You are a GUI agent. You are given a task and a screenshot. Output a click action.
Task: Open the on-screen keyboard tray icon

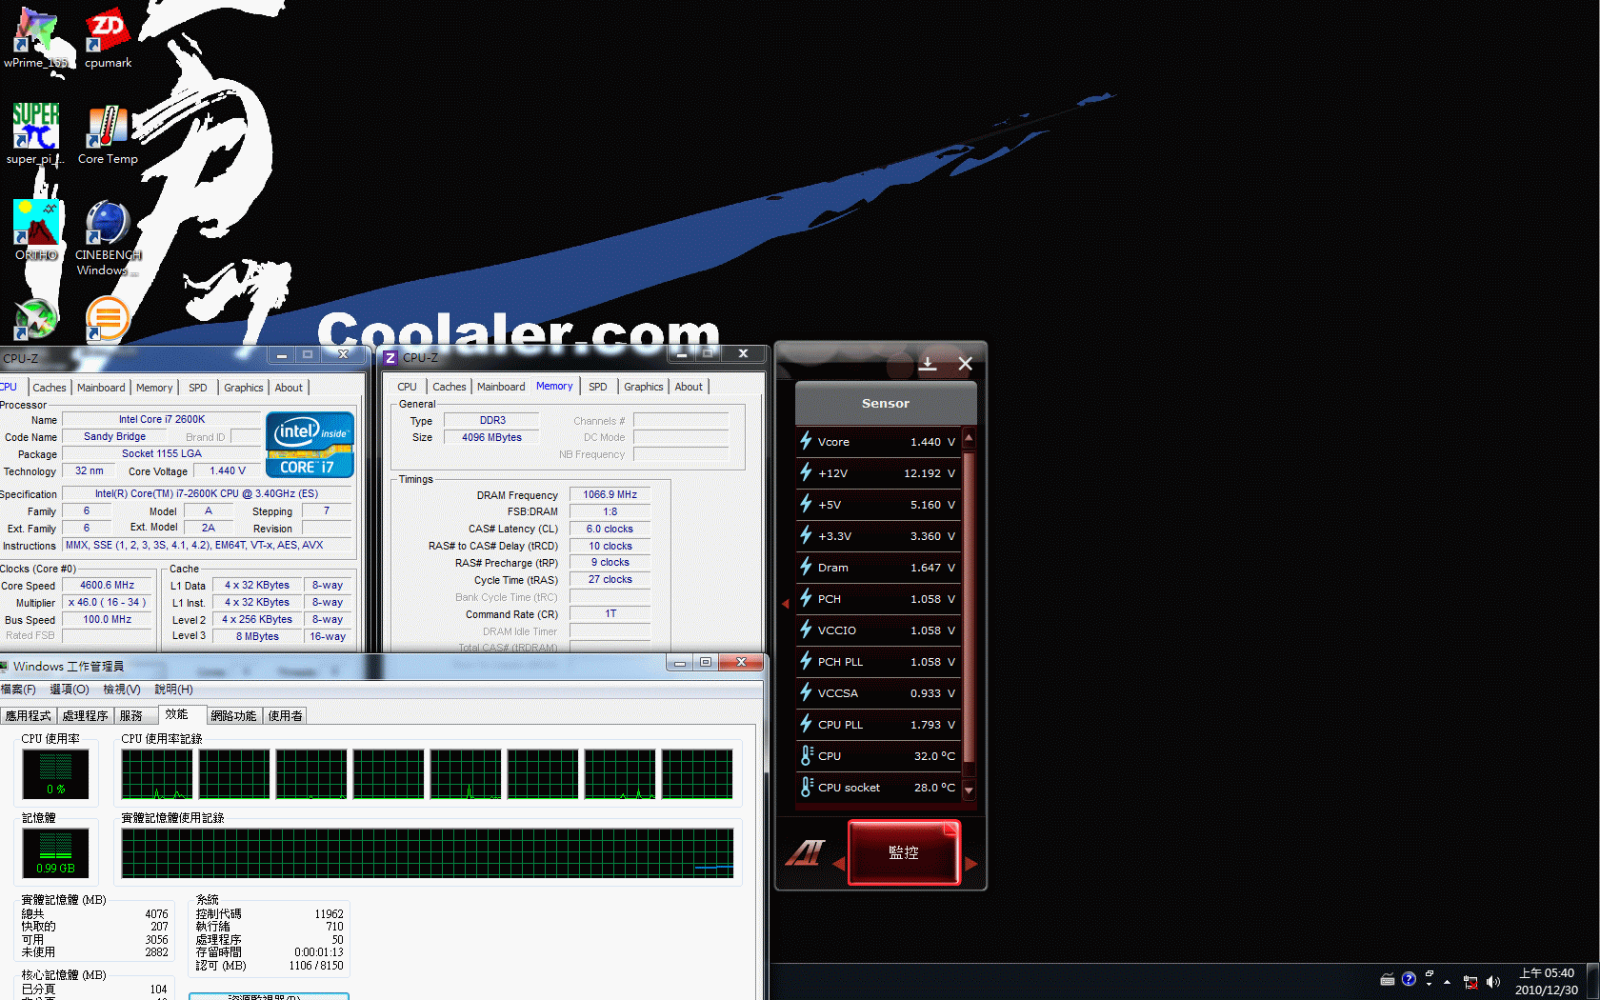[1388, 980]
